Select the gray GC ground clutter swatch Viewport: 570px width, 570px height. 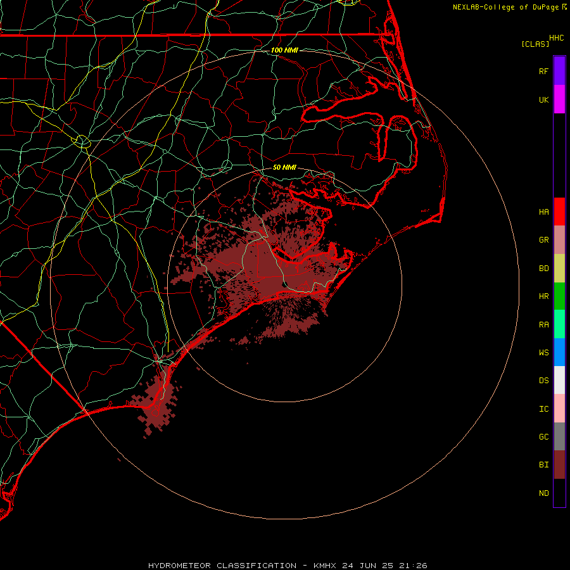coord(559,436)
